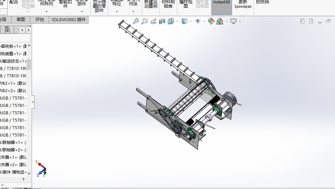
Task: Open the 参考几何体 dropdown arrow
Action: (x=133, y=11)
